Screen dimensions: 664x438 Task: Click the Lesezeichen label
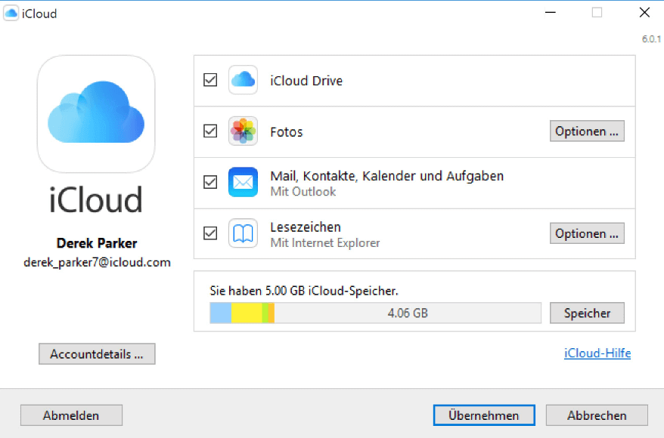(306, 227)
